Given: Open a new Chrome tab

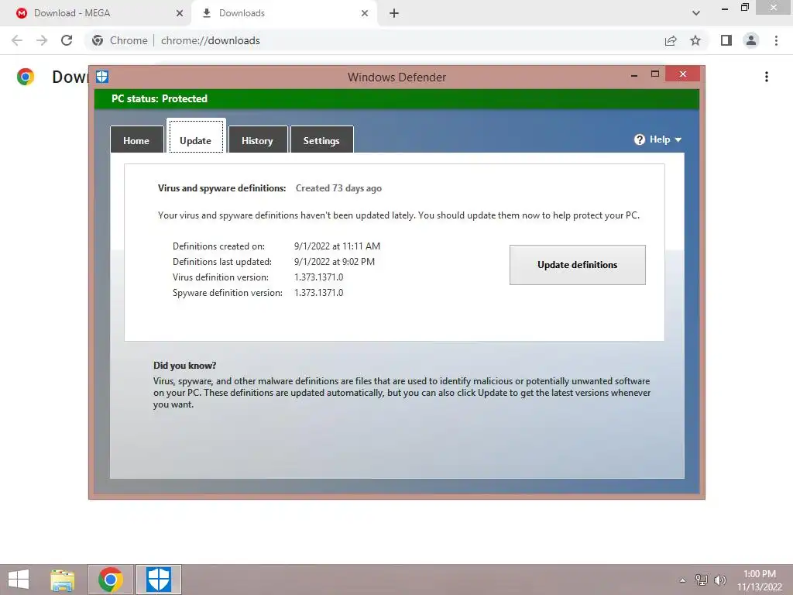Looking at the screenshot, I should click(x=394, y=13).
